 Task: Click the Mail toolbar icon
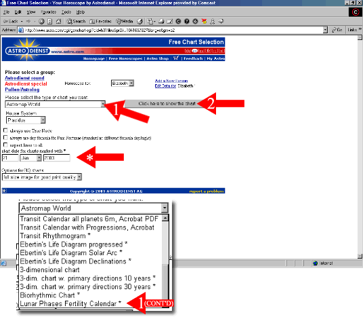tap(150, 21)
